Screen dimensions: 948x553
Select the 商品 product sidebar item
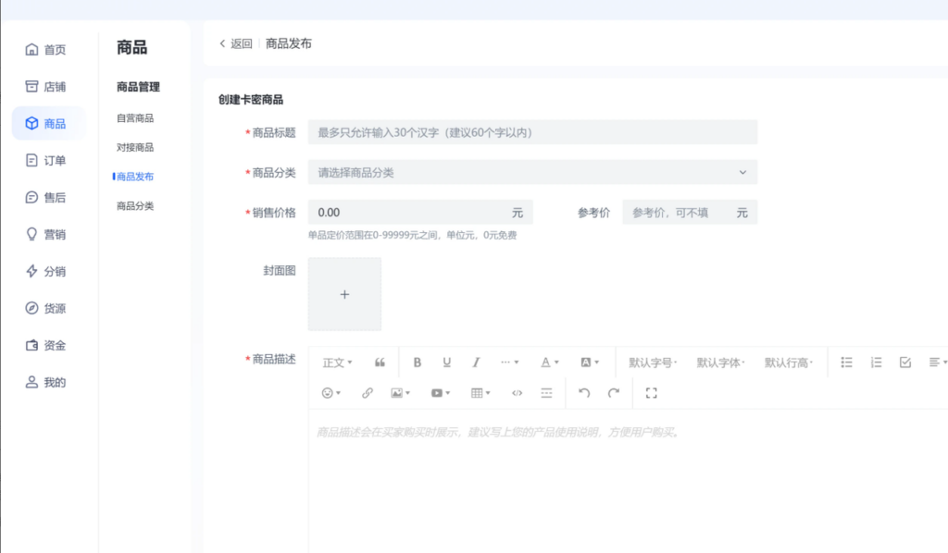tap(48, 123)
